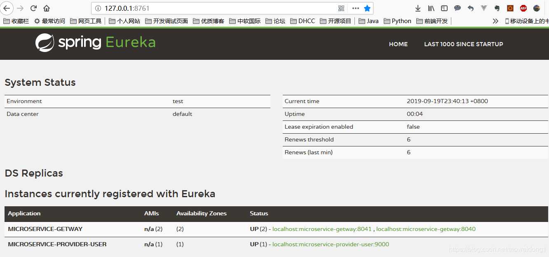Open the 开源项目 bookmarks folder
This screenshot has height=257, width=549.
[x=335, y=21]
